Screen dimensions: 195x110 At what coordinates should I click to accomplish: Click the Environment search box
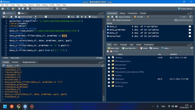click(x=183, y=20)
